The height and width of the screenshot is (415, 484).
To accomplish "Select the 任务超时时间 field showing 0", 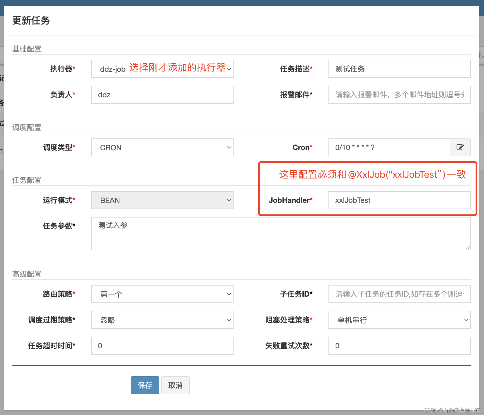I will click(x=162, y=346).
